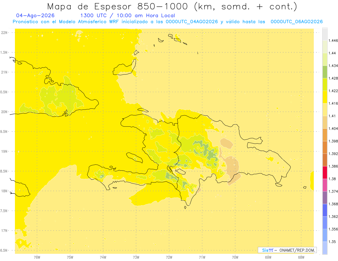This screenshot has height=261, width=338.
Task: Pick the tan legend swatch between 1.41 and 1.404
Action: 325,122
